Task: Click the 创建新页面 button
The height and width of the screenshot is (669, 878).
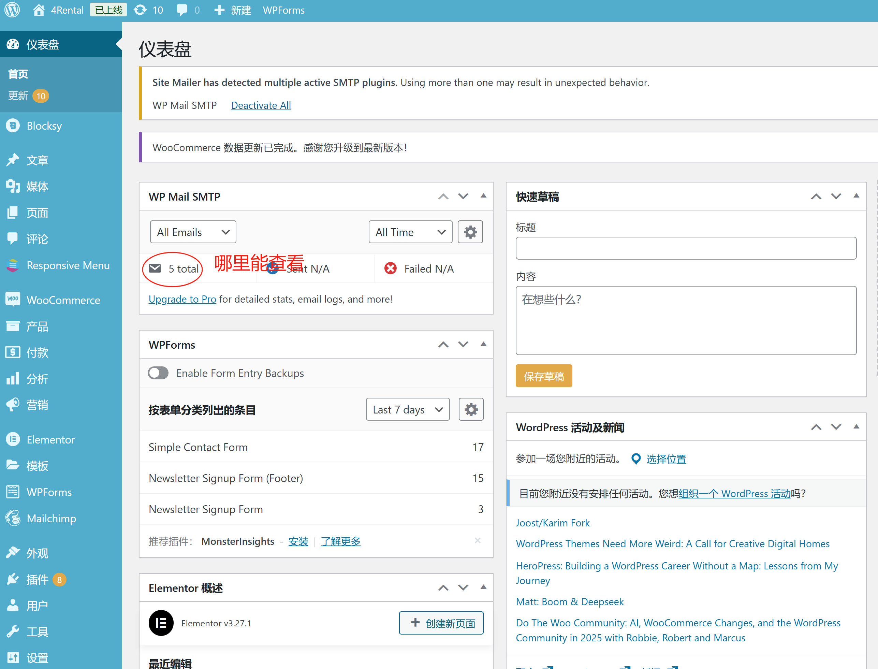Action: pos(441,623)
